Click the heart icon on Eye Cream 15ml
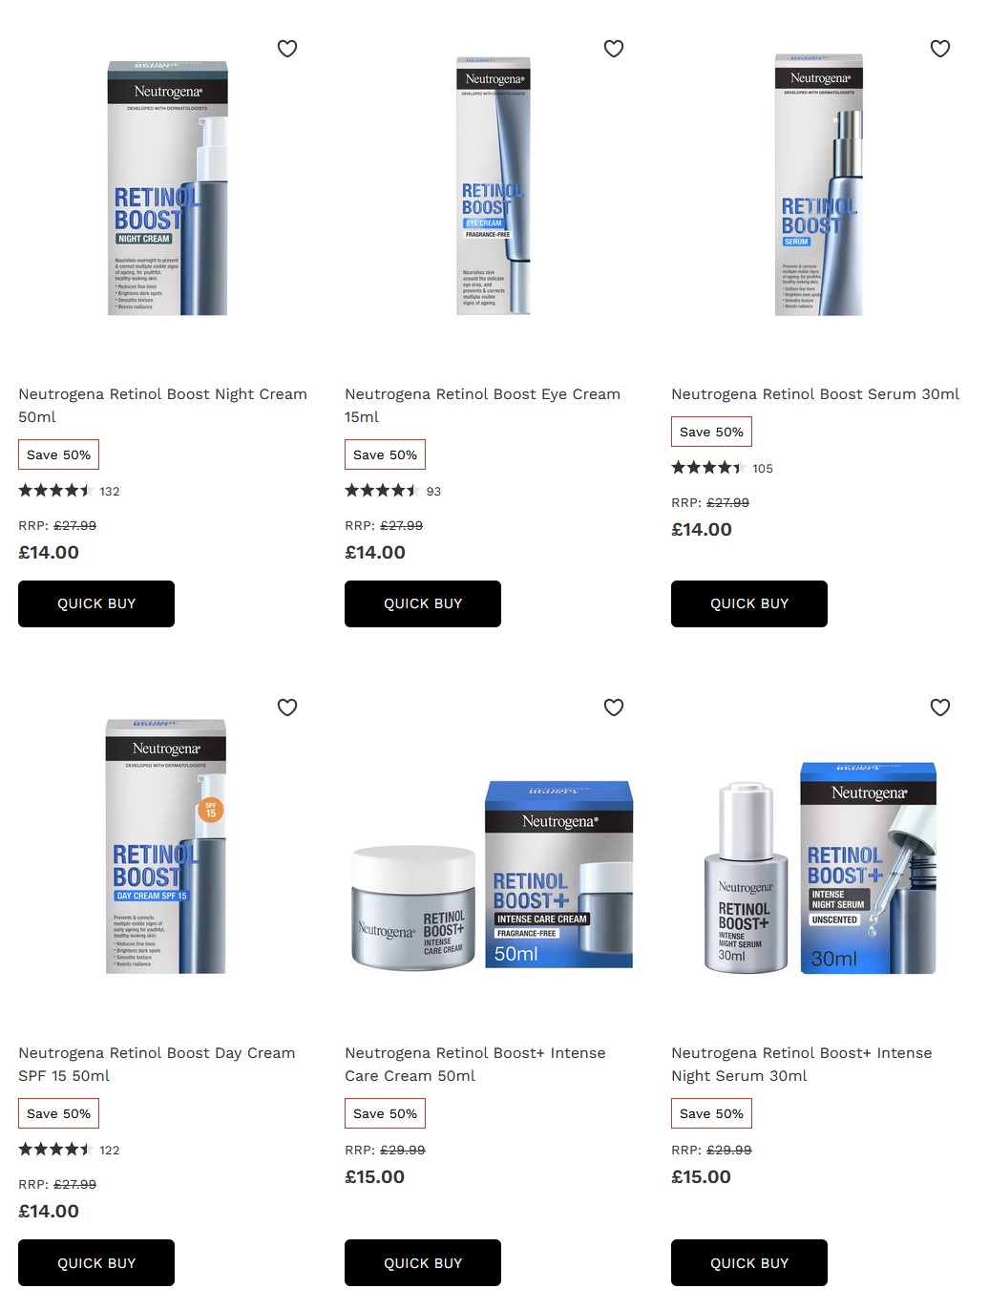The width and height of the screenshot is (989, 1310). point(614,49)
